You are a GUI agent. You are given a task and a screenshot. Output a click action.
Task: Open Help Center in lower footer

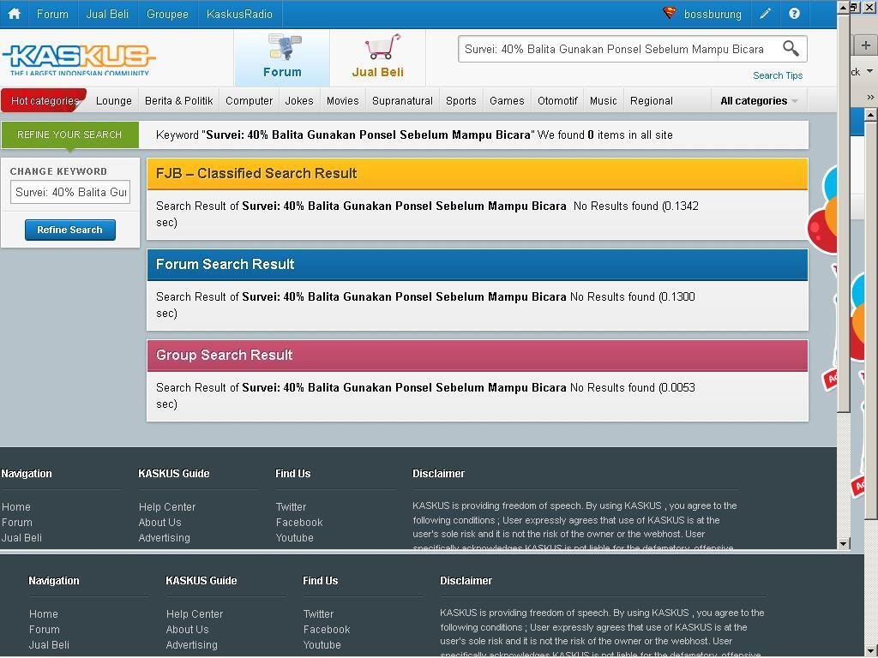click(x=195, y=613)
